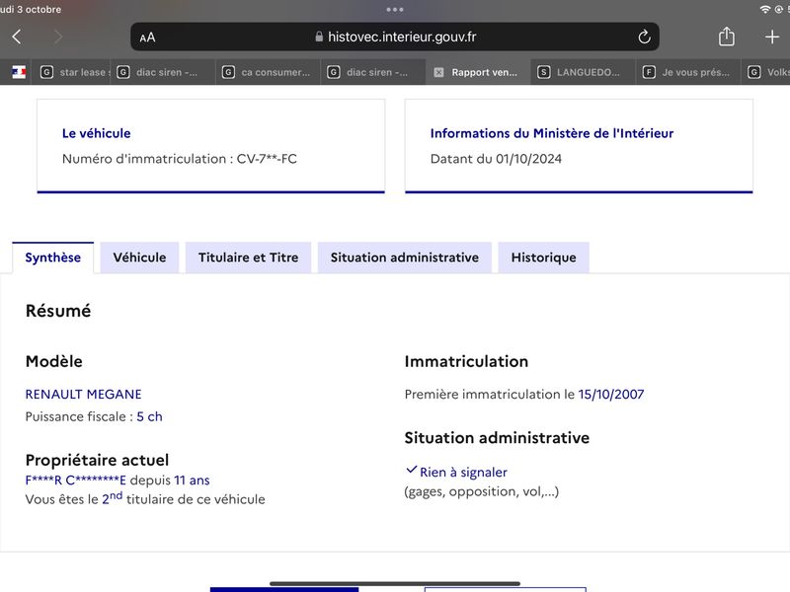Select the Synthèse tab

click(x=53, y=258)
